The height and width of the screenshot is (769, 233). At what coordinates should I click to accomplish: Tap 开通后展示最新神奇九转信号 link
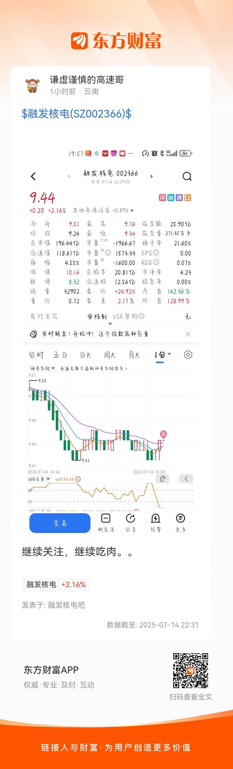(x=93, y=368)
